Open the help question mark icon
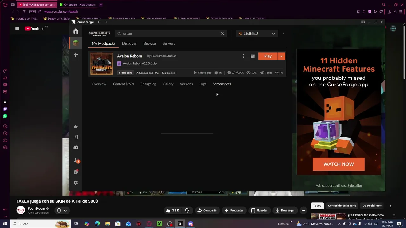This screenshot has height=228, width=406. pyautogui.click(x=75, y=172)
